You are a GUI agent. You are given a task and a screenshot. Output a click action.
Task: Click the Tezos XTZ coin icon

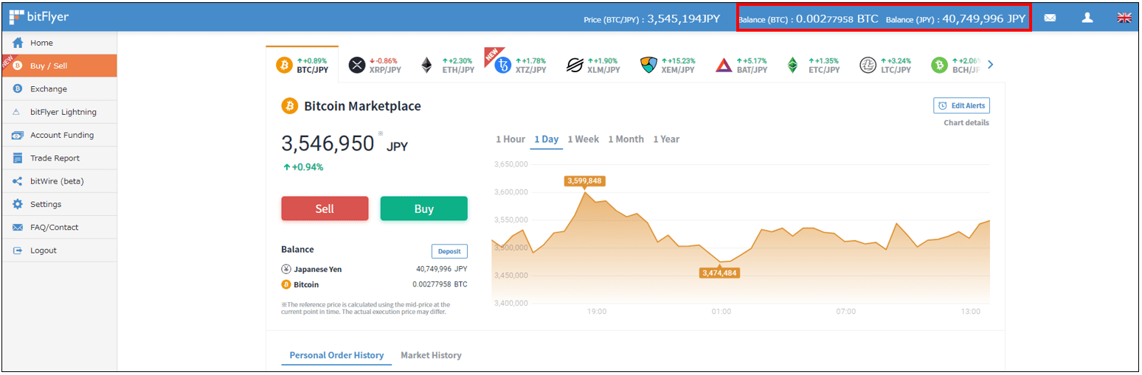pyautogui.click(x=502, y=66)
